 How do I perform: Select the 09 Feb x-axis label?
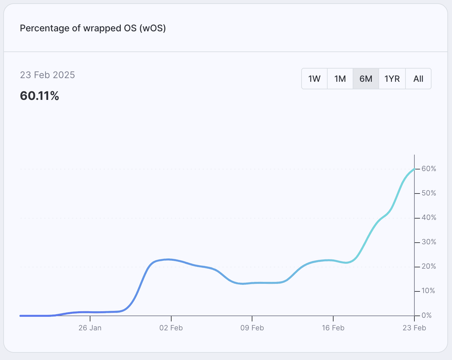(252, 328)
